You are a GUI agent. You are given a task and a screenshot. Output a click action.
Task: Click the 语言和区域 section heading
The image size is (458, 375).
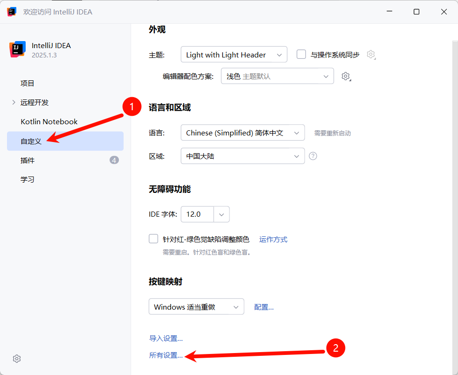coord(170,107)
